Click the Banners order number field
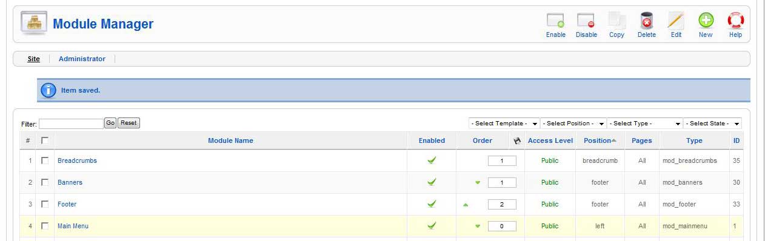This screenshot has width=765, height=241. point(502,183)
